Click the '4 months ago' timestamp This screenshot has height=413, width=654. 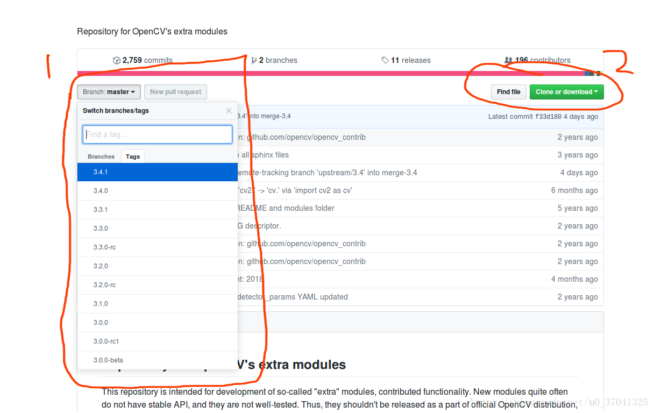[x=574, y=279]
